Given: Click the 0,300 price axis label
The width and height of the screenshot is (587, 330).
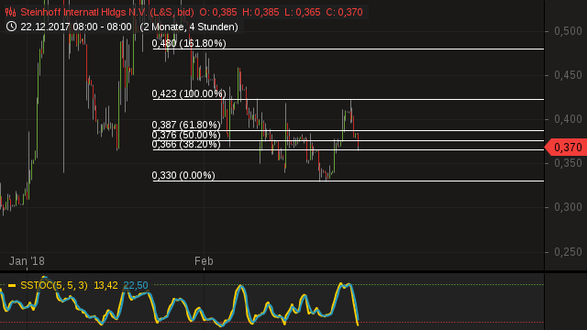Looking at the screenshot, I should [568, 207].
